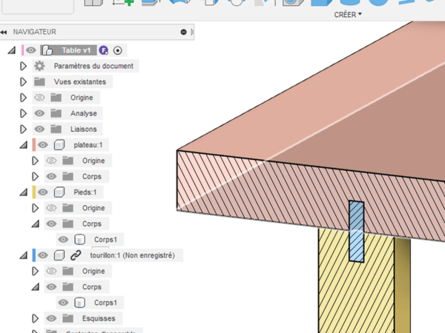Activate the radio button next to Table v1
The image size is (445, 333).
pyautogui.click(x=118, y=50)
